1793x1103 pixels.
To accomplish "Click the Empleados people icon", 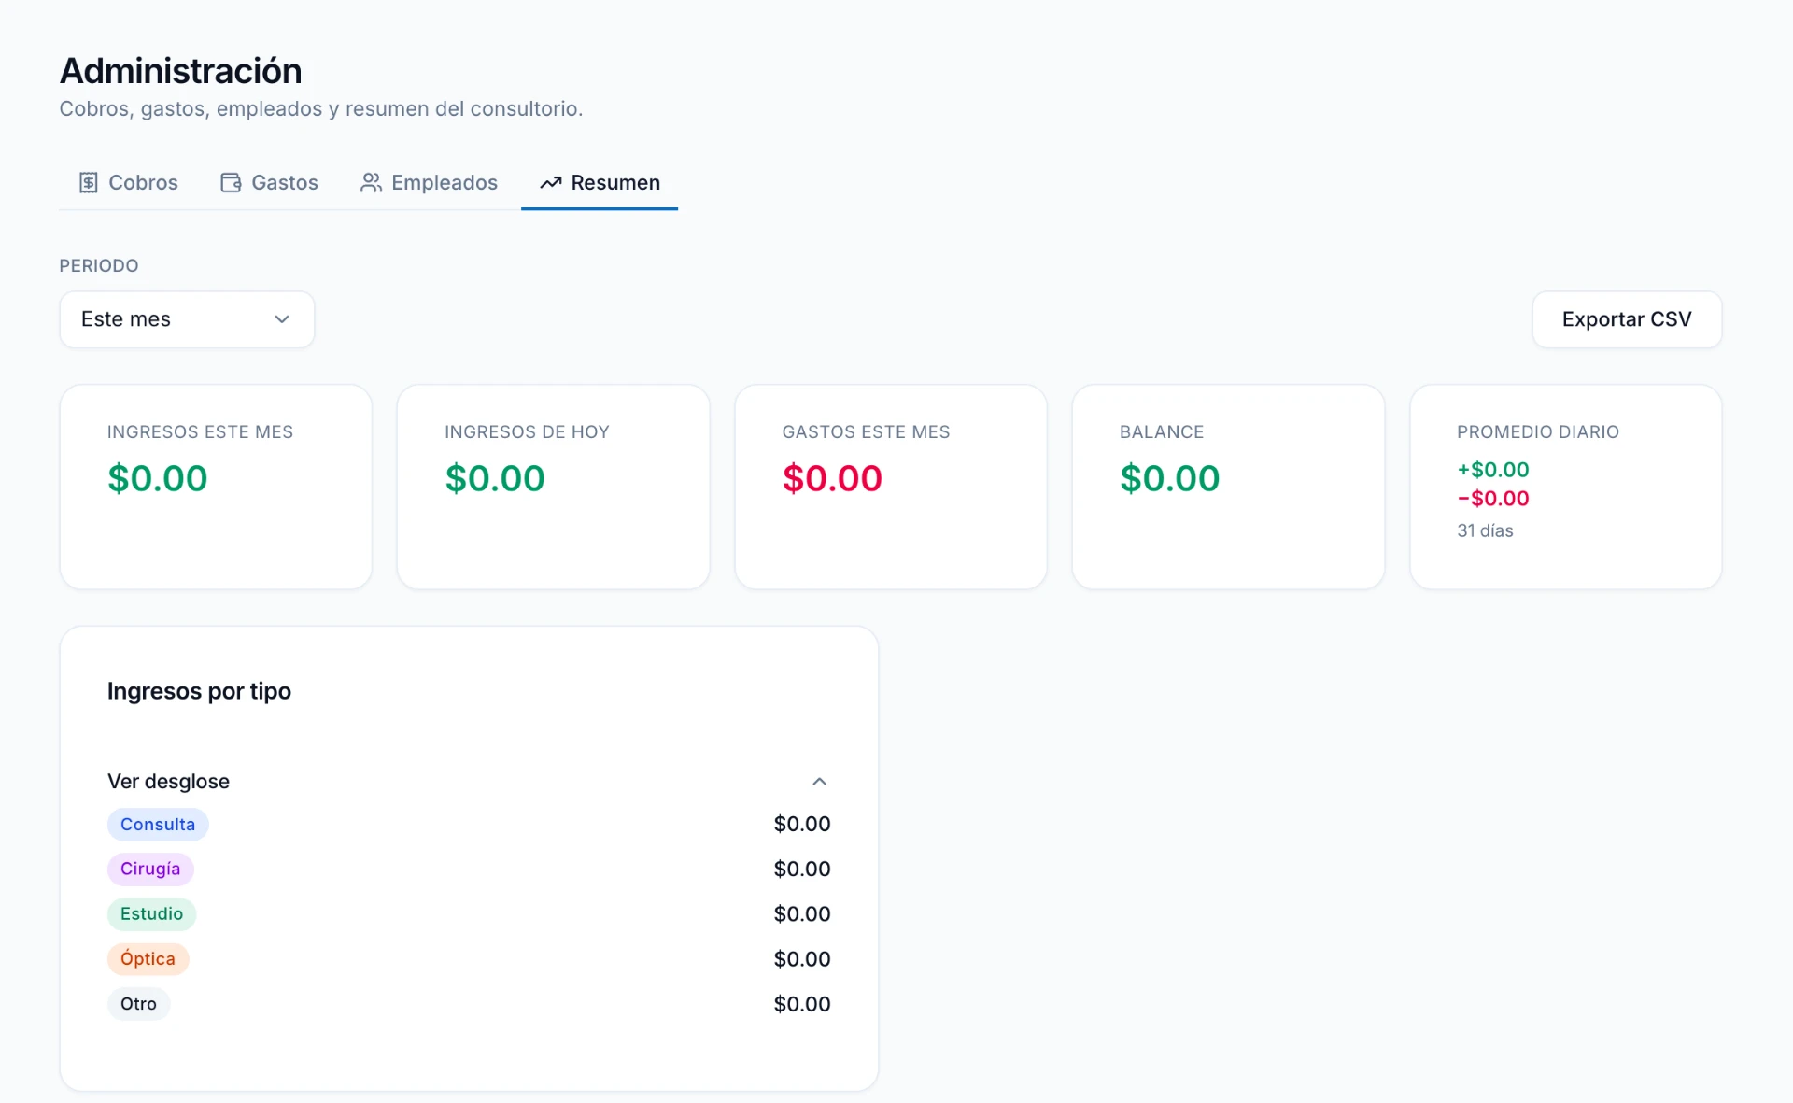I will pyautogui.click(x=371, y=182).
